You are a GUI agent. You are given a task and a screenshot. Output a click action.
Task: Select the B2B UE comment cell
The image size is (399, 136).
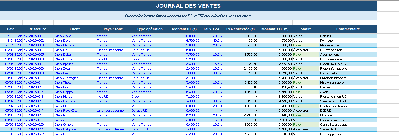(x=348, y=110)
